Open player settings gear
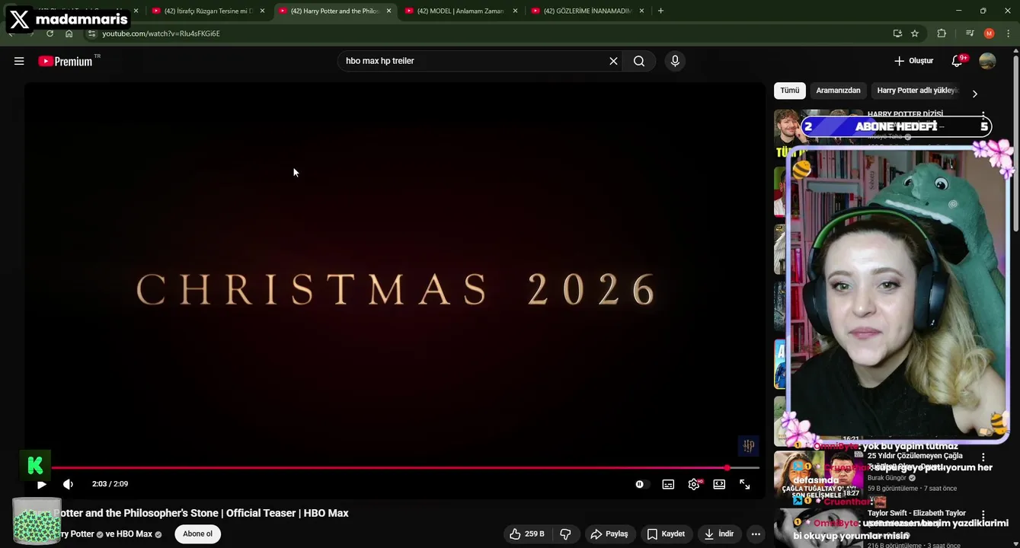Image resolution: width=1020 pixels, height=548 pixels. (694, 484)
